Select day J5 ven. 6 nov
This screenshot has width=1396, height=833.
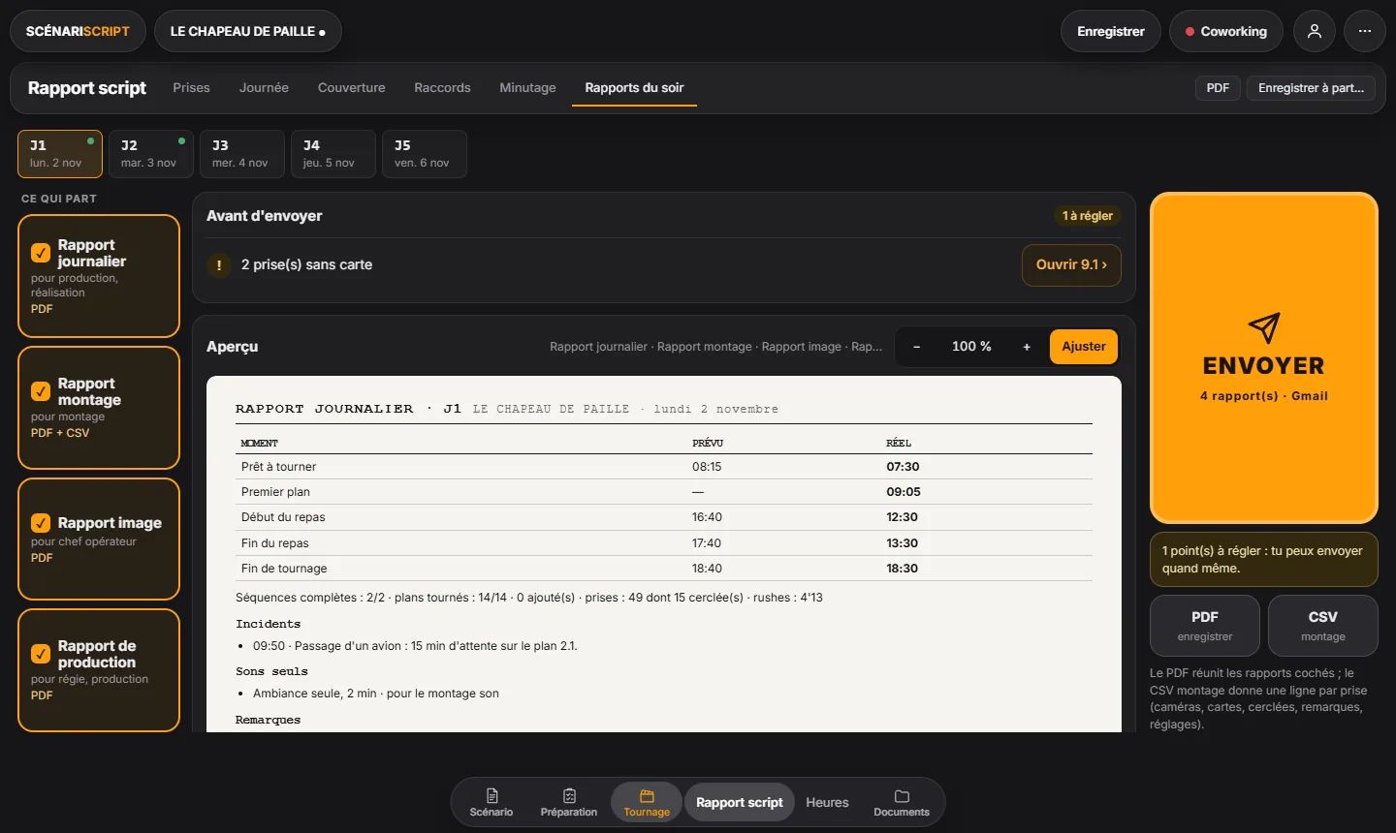coord(425,154)
